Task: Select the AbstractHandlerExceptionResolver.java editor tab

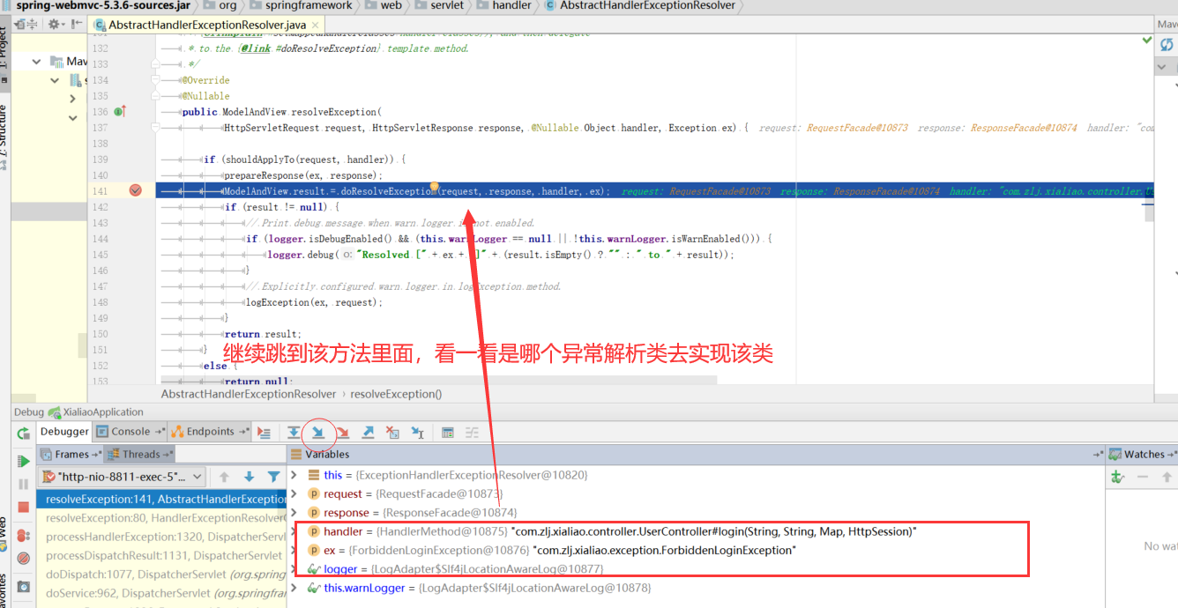Action: click(207, 26)
